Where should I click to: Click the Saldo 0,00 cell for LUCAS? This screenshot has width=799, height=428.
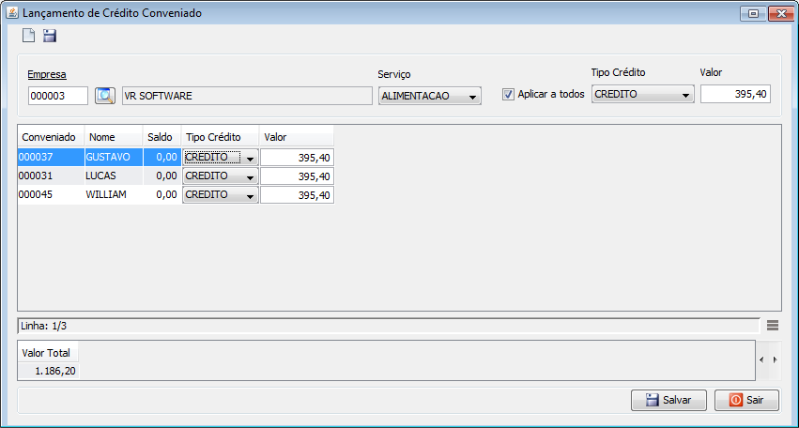(x=162, y=176)
